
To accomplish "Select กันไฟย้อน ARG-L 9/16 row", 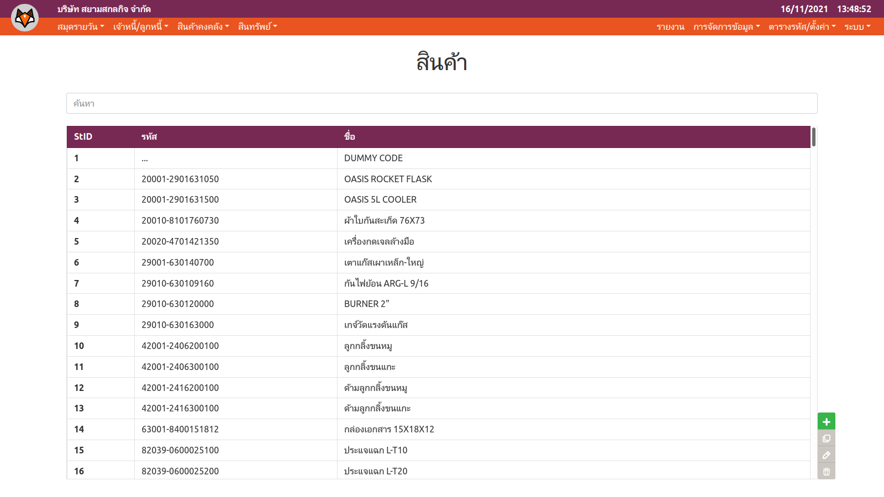I will click(x=439, y=283).
